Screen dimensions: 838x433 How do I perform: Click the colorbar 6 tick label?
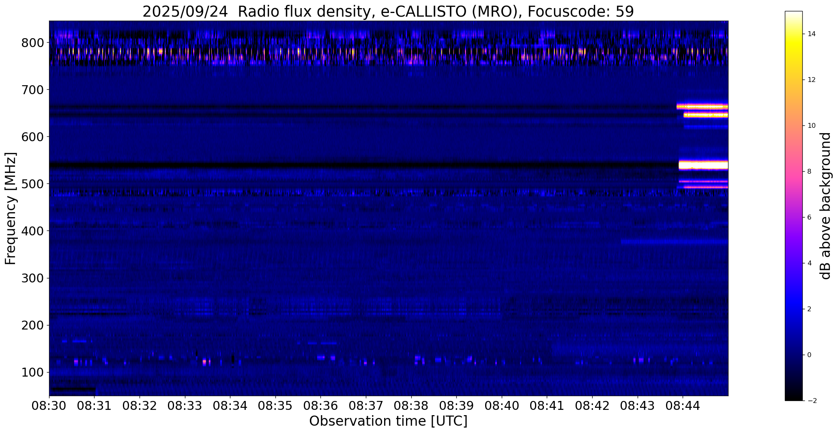tap(810, 218)
